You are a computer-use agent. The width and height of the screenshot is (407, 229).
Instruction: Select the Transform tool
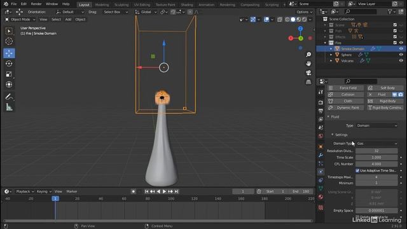(x=9, y=85)
